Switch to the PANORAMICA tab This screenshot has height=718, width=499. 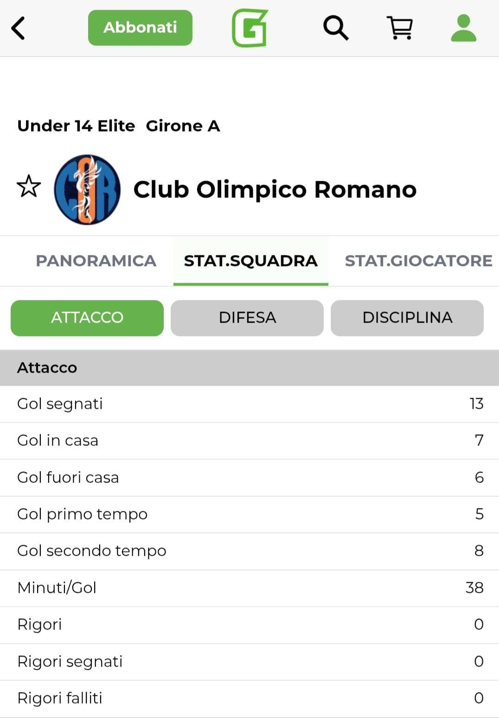pyautogui.click(x=96, y=261)
